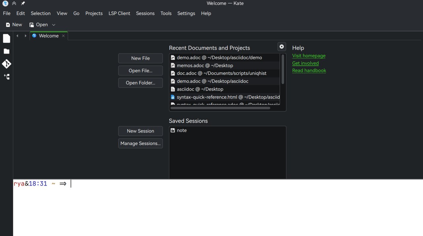
Task: Expand the Open button dropdown arrow
Action: coord(54,25)
